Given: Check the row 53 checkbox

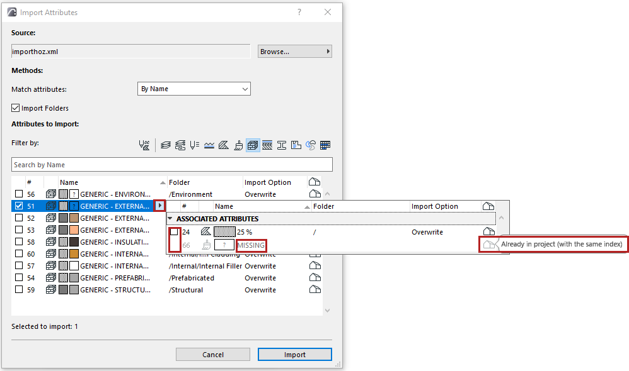Looking at the screenshot, I should point(19,230).
